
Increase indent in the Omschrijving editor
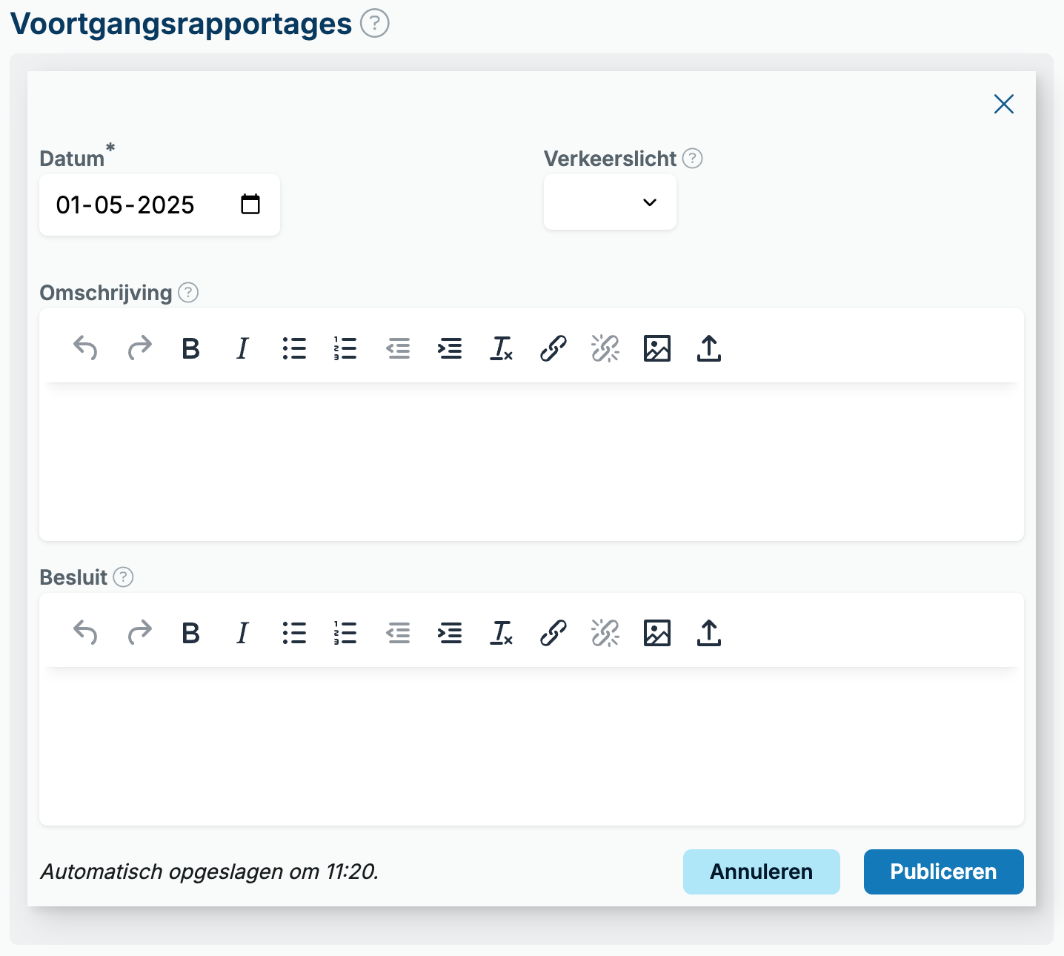450,348
